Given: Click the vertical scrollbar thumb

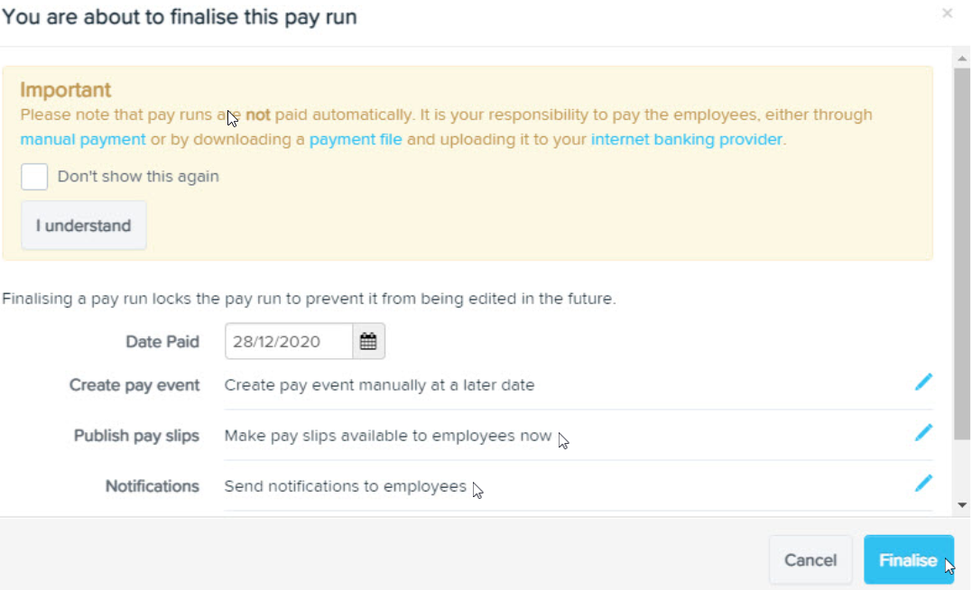Looking at the screenshot, I should tap(961, 254).
